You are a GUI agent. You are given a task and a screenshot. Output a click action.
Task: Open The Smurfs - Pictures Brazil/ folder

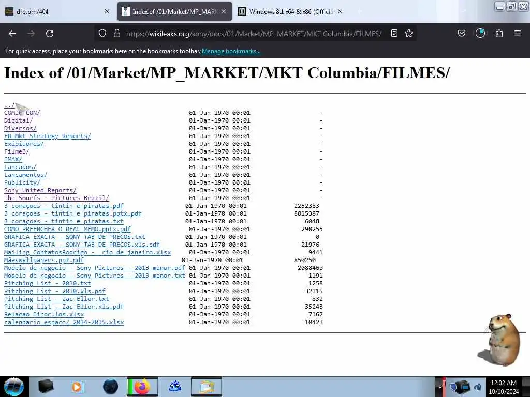click(56, 198)
